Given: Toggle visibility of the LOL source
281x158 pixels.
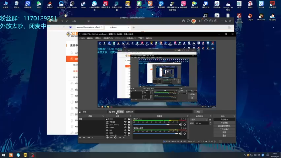Looking at the screenshot, I should click(125, 130).
